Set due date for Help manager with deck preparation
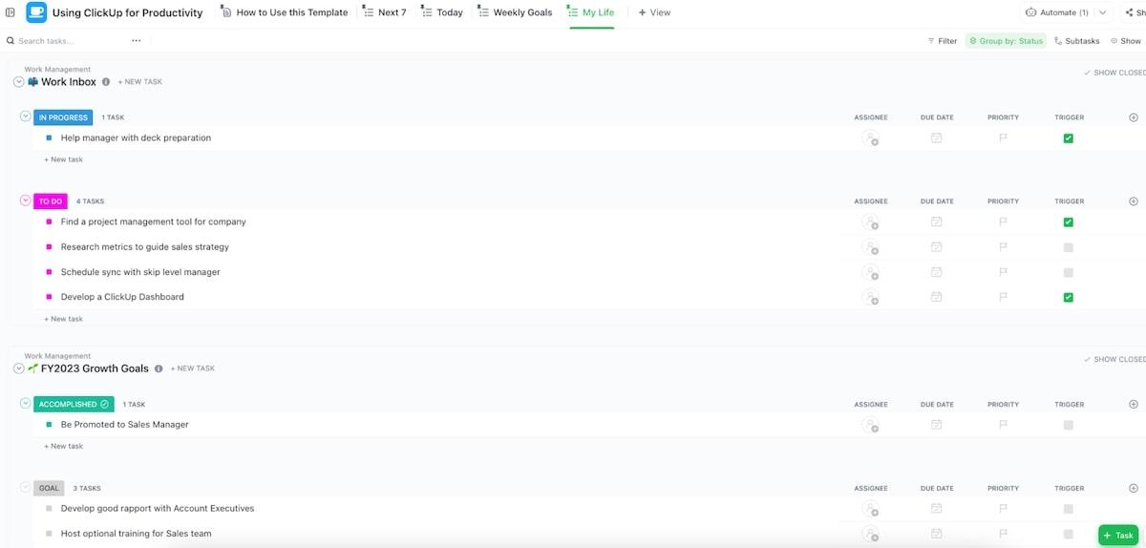This screenshot has width=1146, height=548. click(x=937, y=138)
